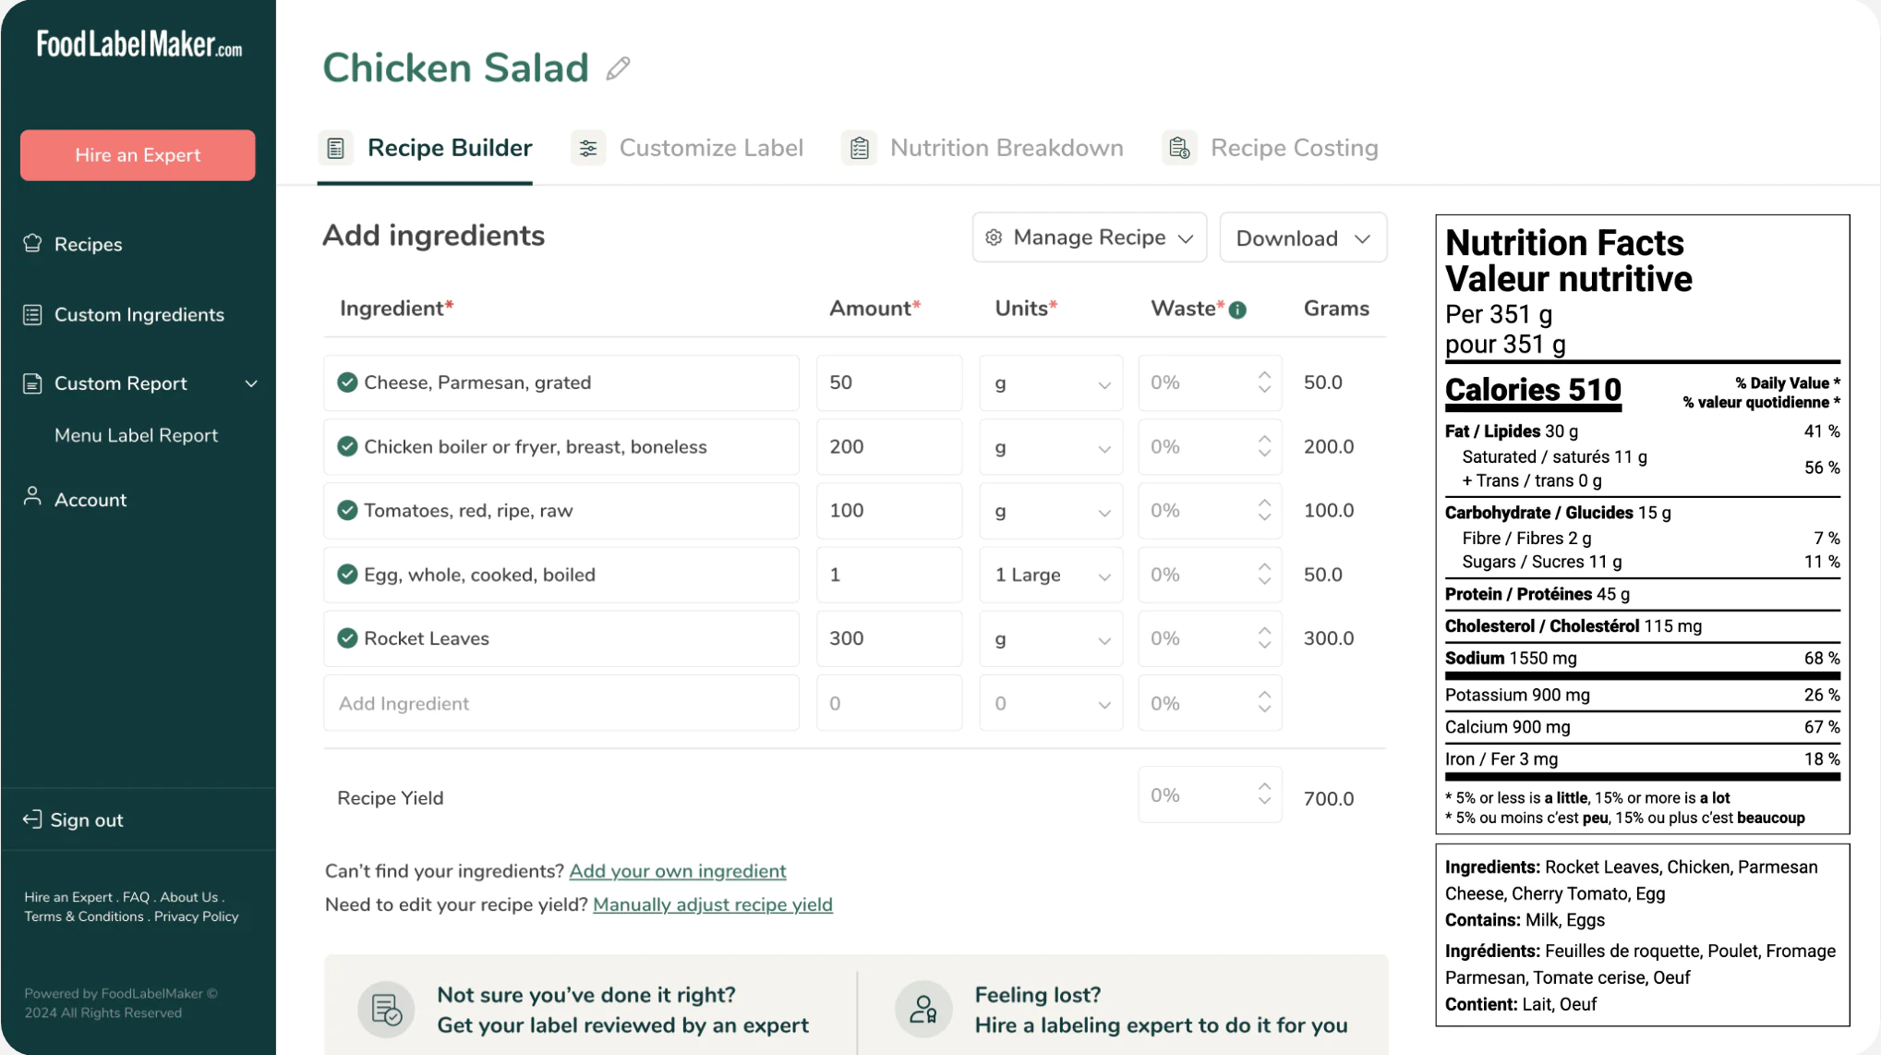Click the info icon next to Waste
Image resolution: width=1881 pixels, height=1055 pixels.
(x=1238, y=309)
